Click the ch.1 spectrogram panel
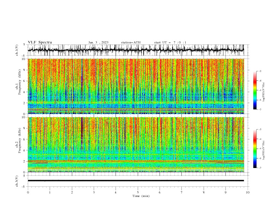Viewport: 279px width, 216px height. pyautogui.click(x=136, y=86)
